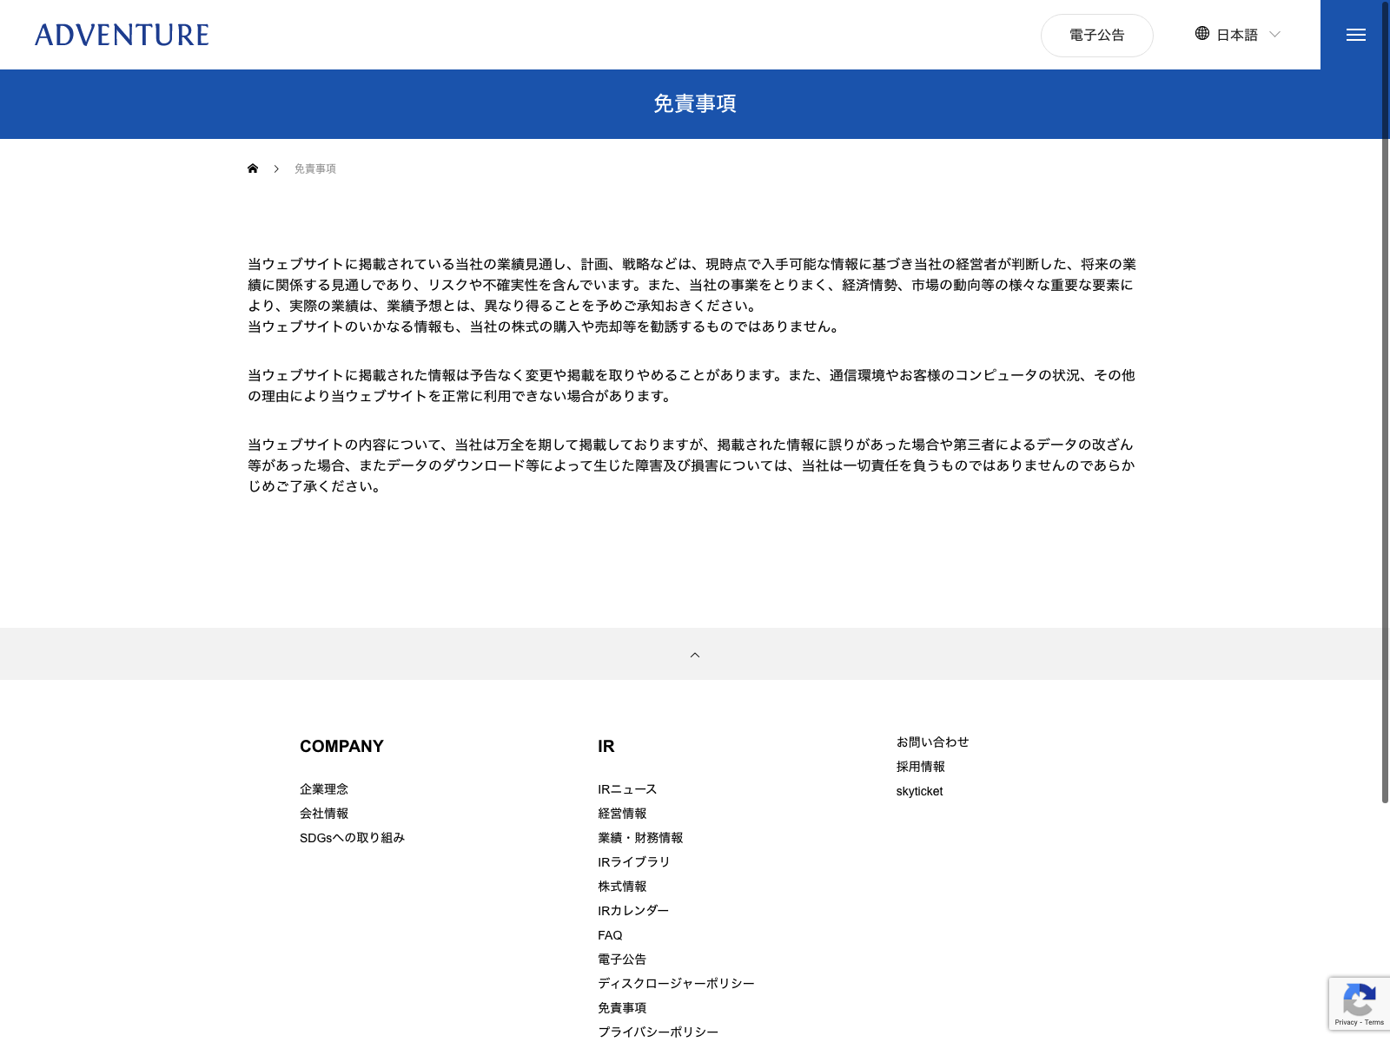
Task: Click the ADVENTURE logo in header
Action: [122, 35]
